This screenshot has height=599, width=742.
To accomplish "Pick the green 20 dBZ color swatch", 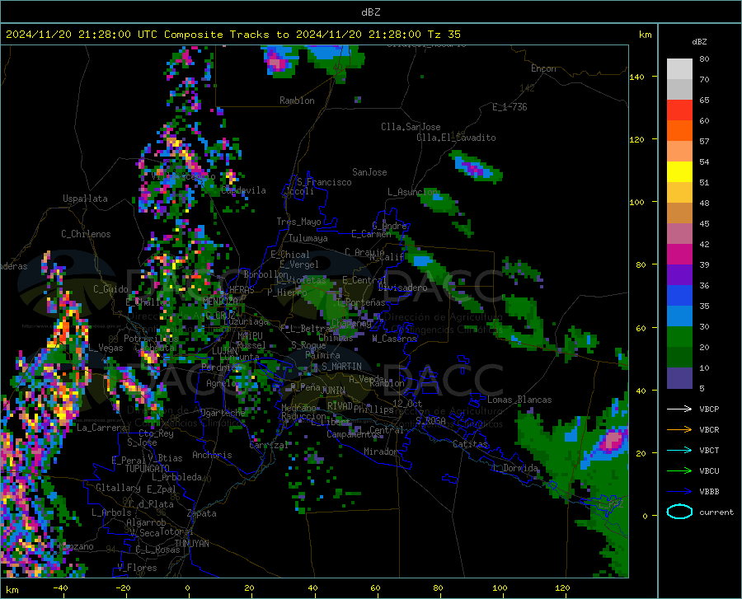I will (679, 337).
